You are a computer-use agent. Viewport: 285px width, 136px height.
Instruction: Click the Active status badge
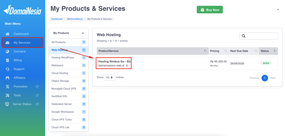[x=266, y=63]
